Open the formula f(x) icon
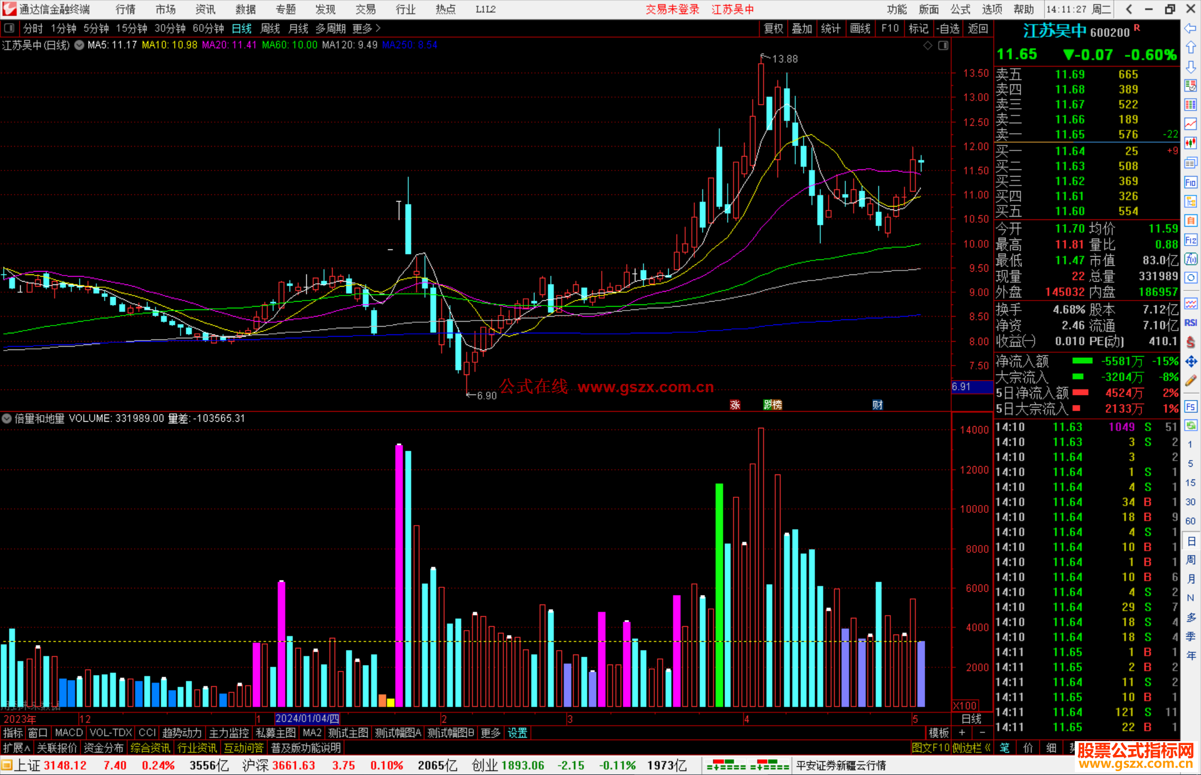1201x775 pixels. coord(1190,259)
